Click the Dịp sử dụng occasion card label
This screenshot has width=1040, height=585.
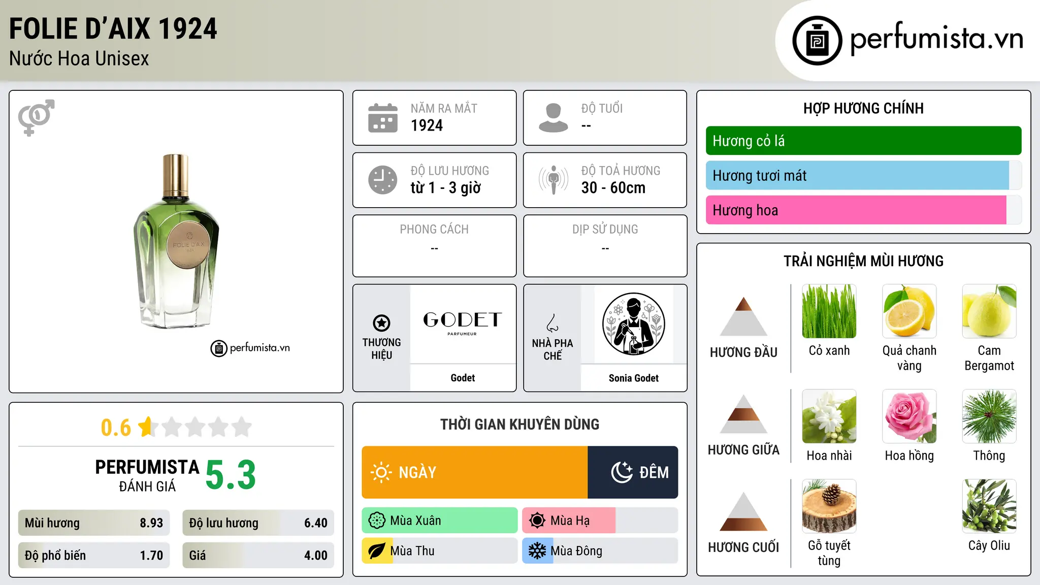[x=605, y=230]
